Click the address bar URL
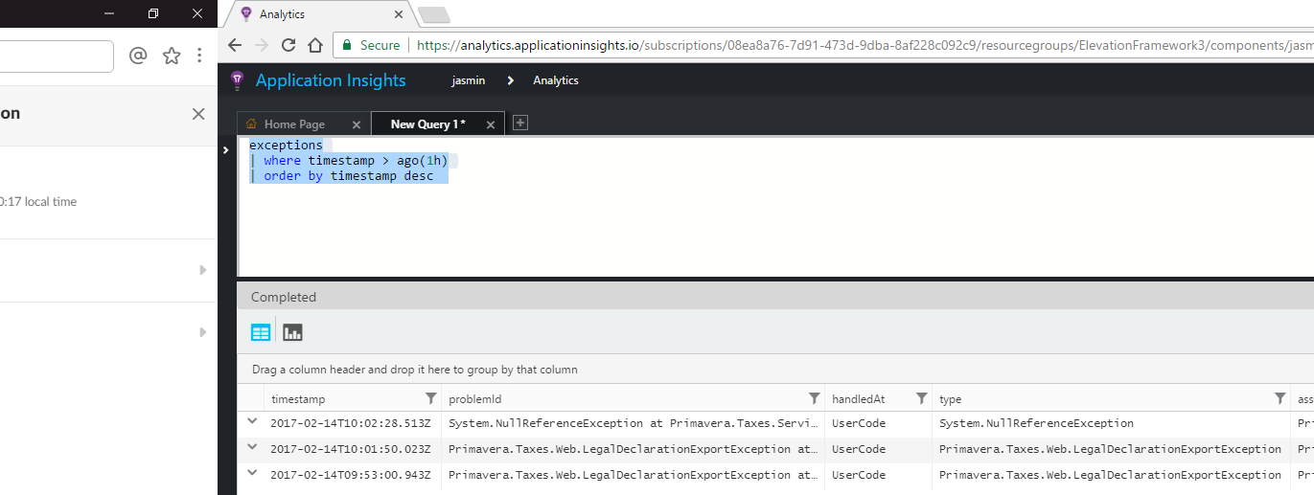 [x=864, y=45]
